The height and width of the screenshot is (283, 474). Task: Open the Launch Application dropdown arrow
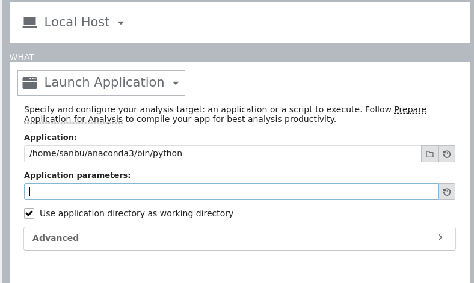click(176, 83)
